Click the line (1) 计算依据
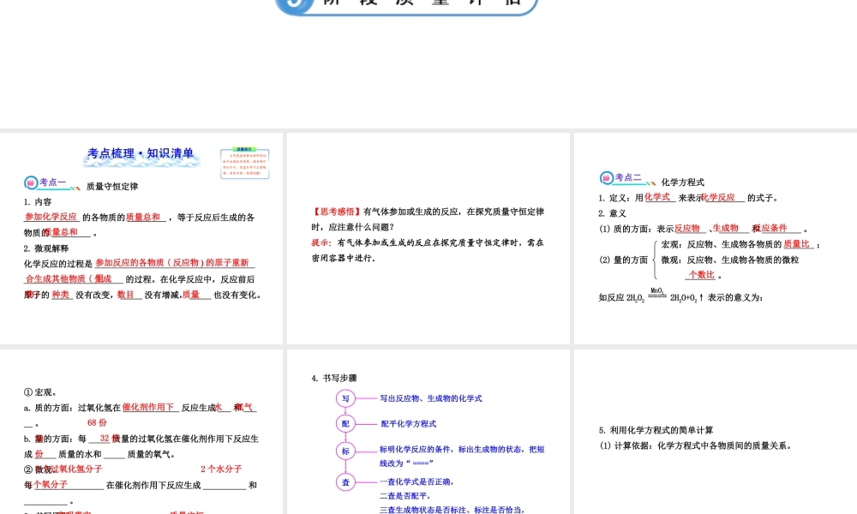 coord(695,445)
